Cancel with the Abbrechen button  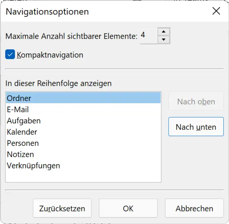[194, 208]
